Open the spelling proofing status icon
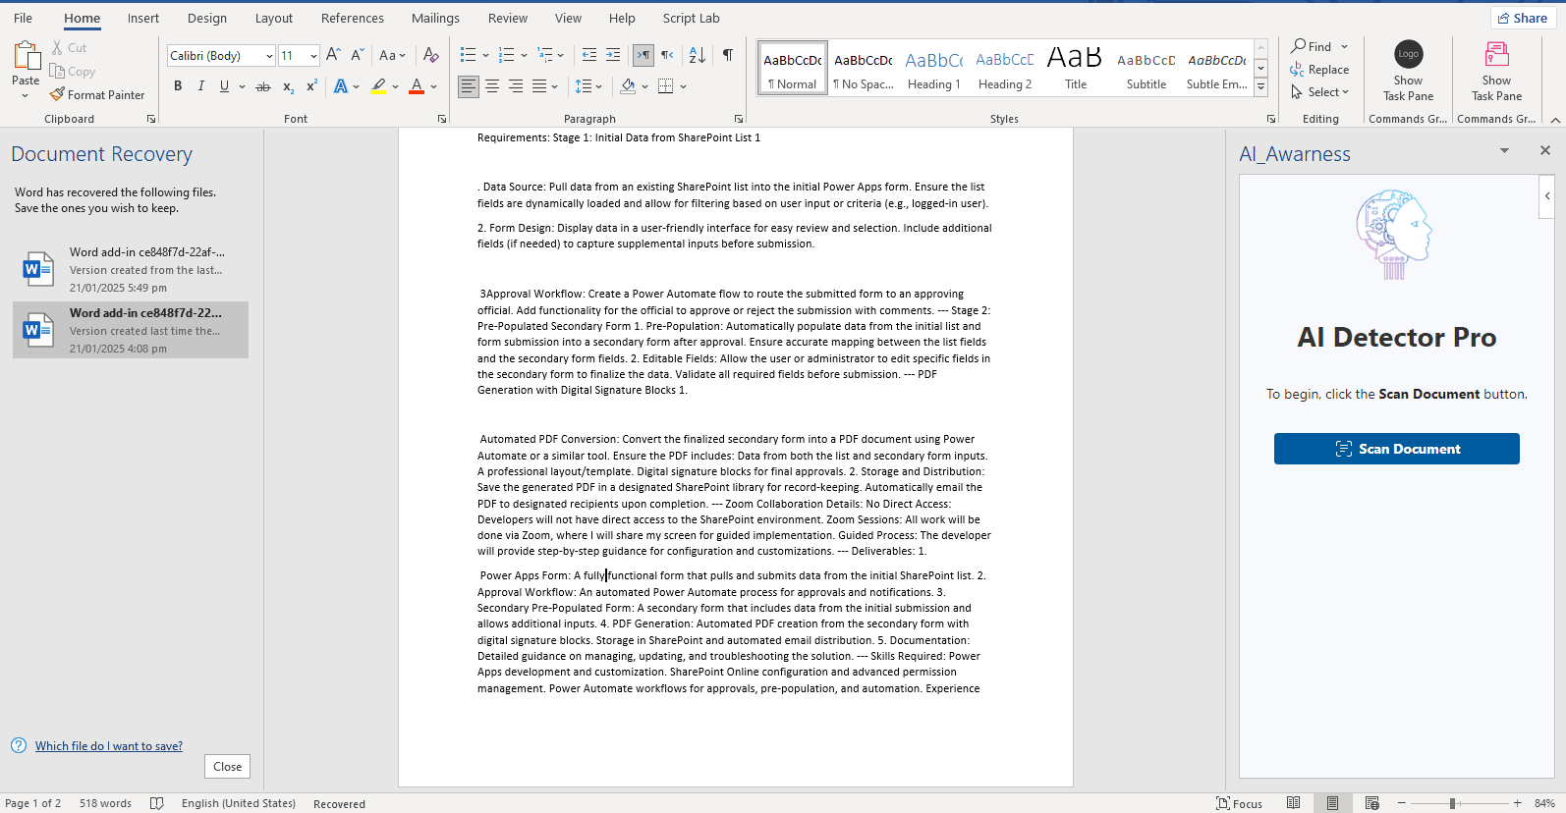1566x813 pixels. point(156,803)
